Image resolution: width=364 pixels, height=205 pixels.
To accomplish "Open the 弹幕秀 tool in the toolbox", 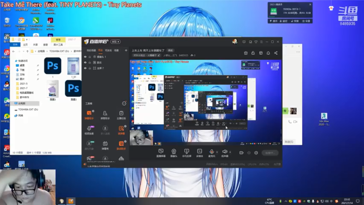I will [x=105, y=145].
